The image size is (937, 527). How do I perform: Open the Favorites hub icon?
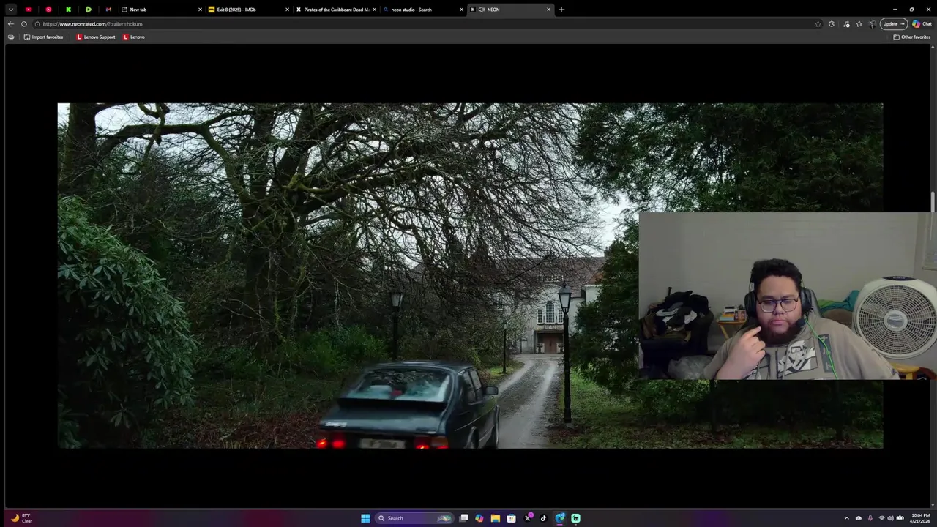859,24
